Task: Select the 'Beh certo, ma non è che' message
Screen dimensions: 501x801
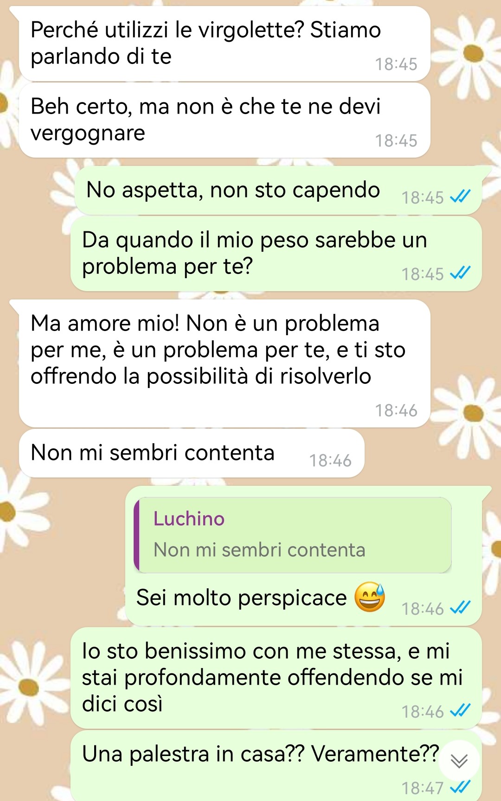Action: (225, 121)
